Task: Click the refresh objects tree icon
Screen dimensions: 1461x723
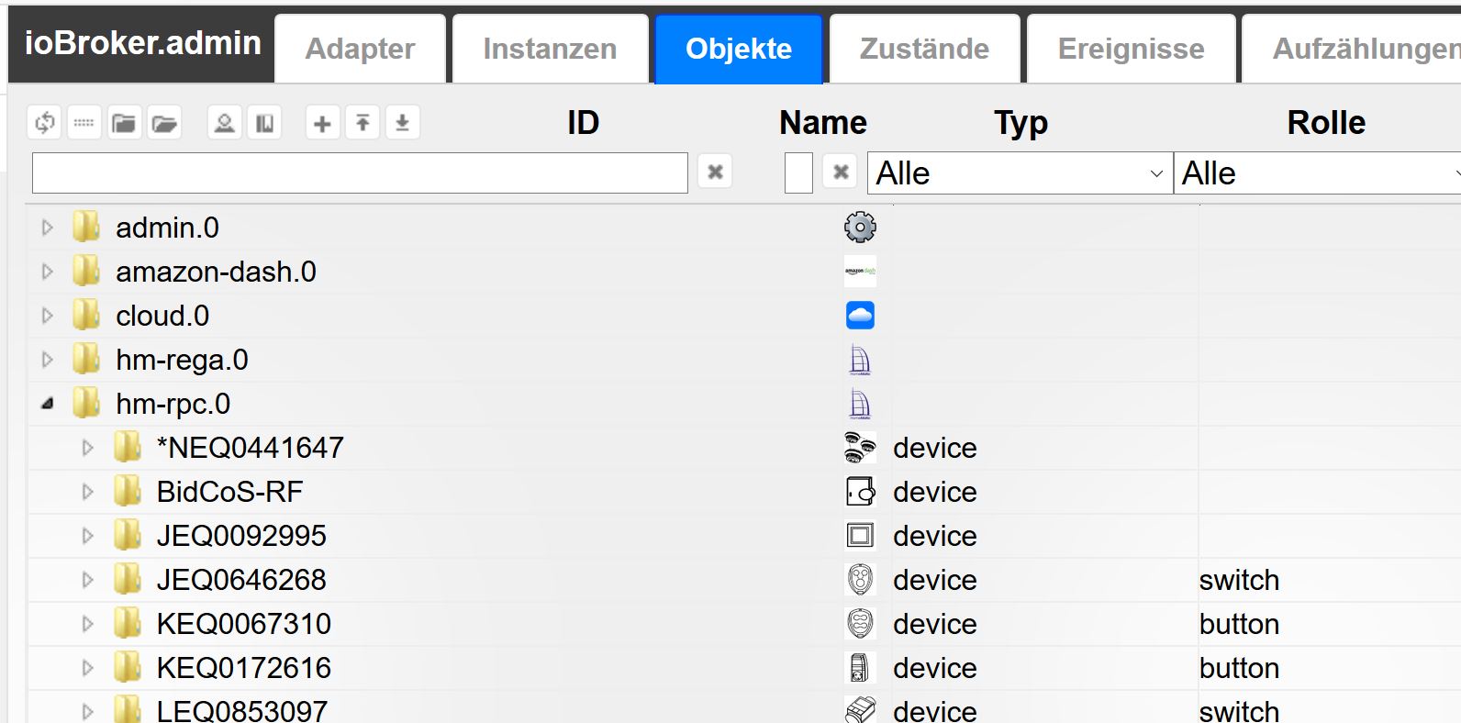Action: click(x=45, y=123)
